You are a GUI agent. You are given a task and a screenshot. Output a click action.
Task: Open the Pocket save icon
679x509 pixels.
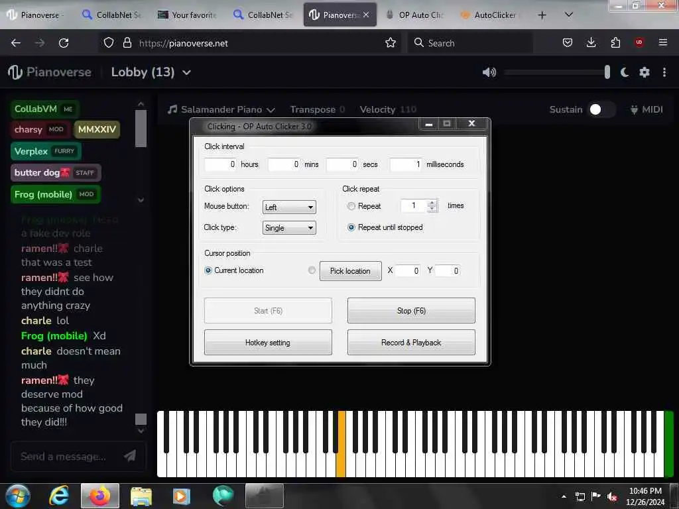(568, 42)
